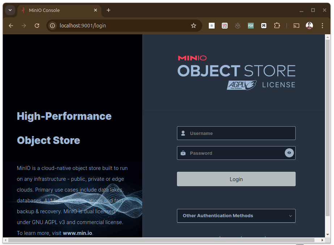The height and width of the screenshot is (245, 334).
Task: Open the www.min.io link
Action: pos(77,233)
